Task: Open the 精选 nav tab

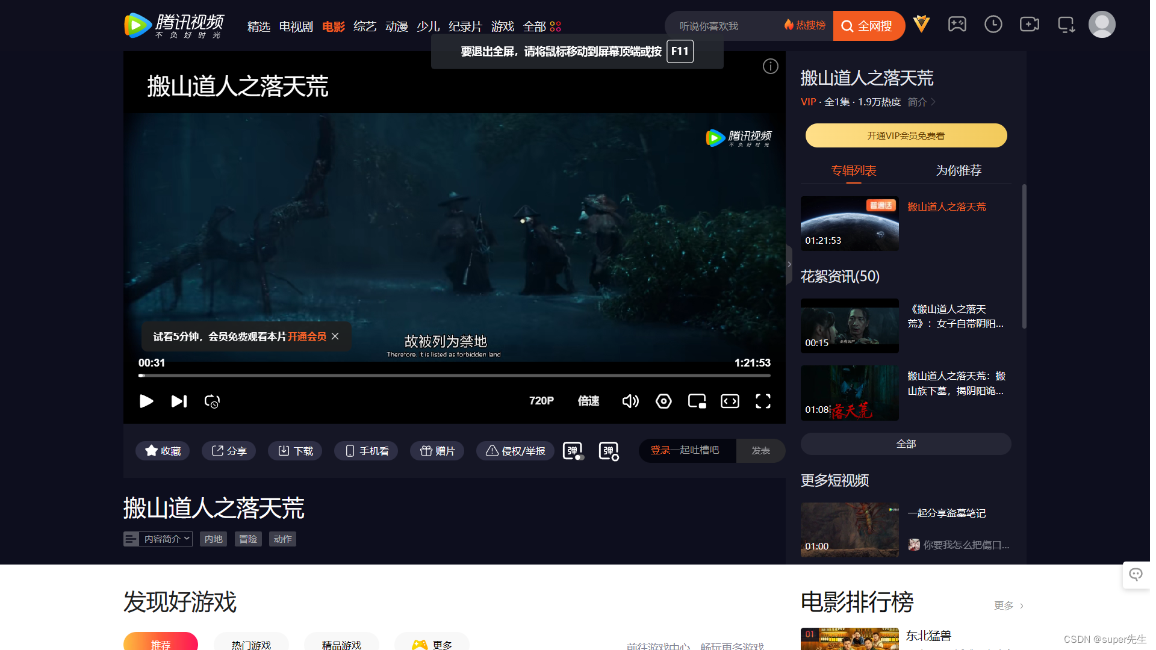Action: [259, 26]
